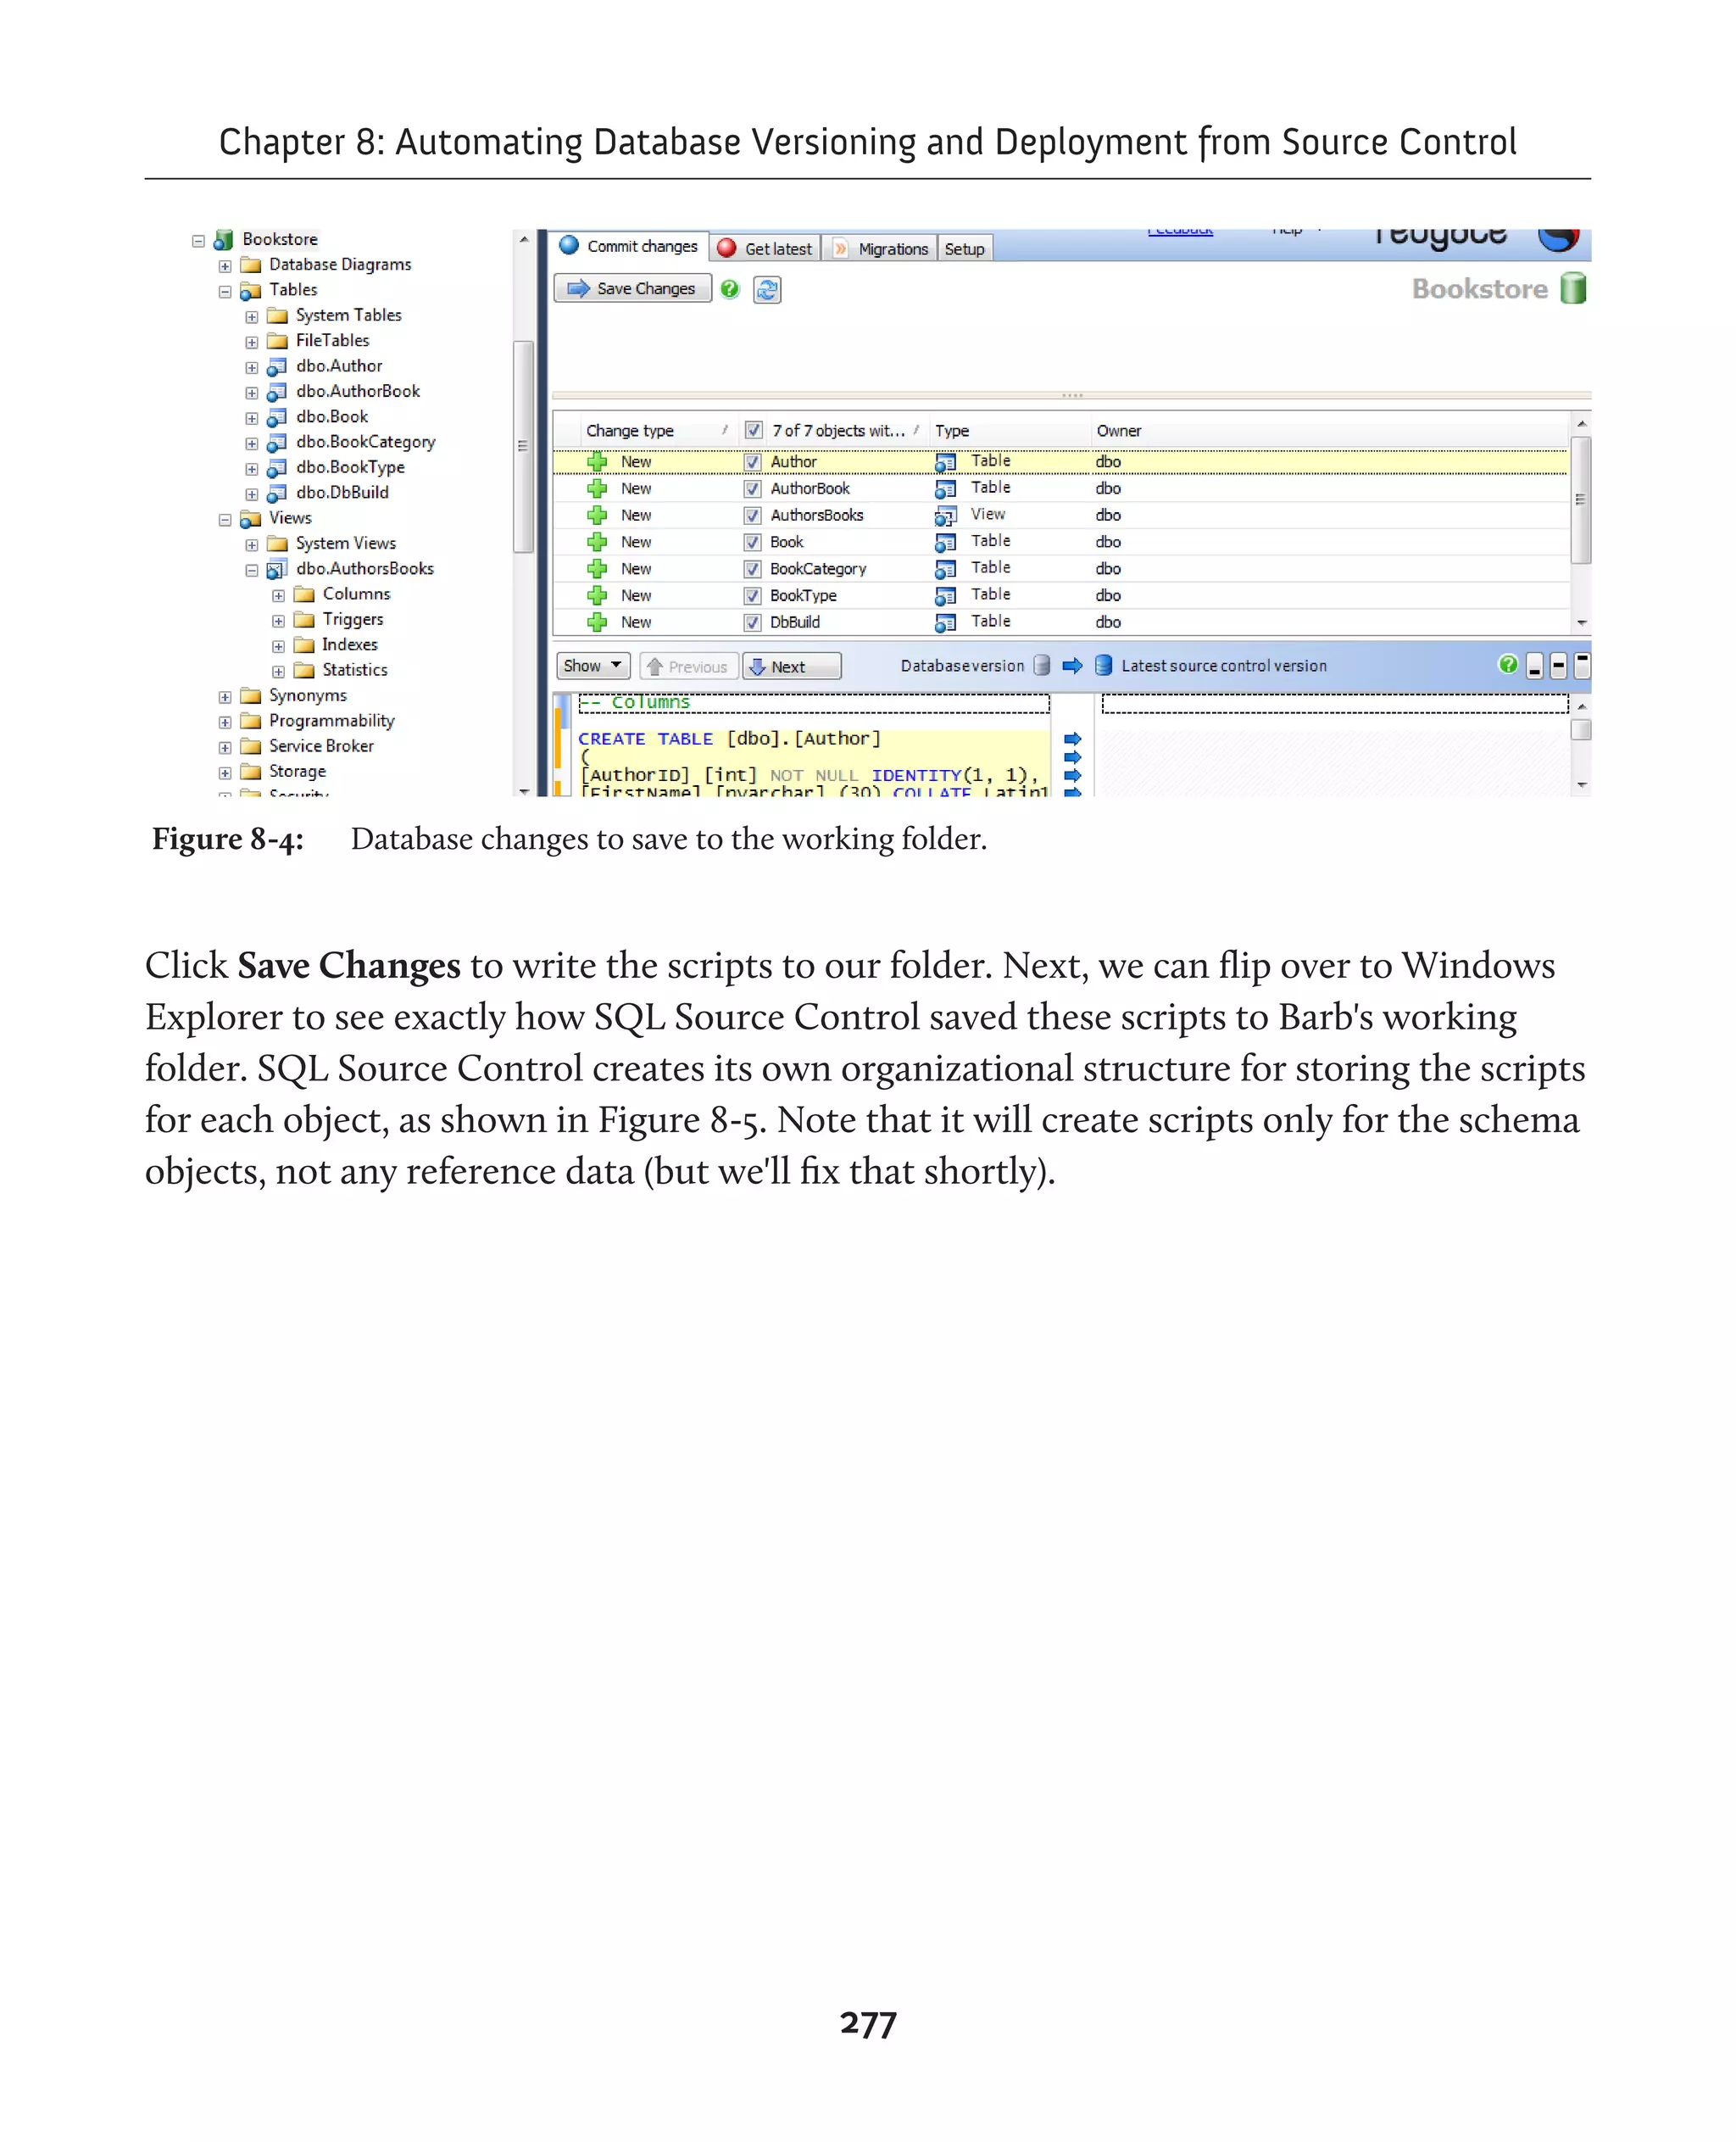This screenshot has width=1736, height=2142.
Task: Uncheck the BookType object checkbox
Action: (x=752, y=596)
